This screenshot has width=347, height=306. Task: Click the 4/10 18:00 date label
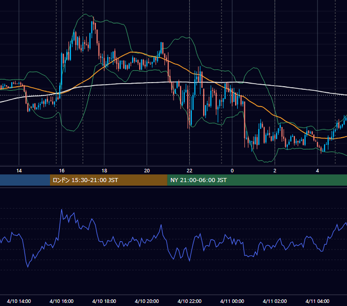(104, 301)
